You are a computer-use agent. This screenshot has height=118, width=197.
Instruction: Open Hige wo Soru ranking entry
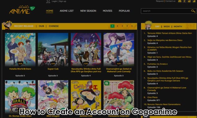tap(169, 57)
